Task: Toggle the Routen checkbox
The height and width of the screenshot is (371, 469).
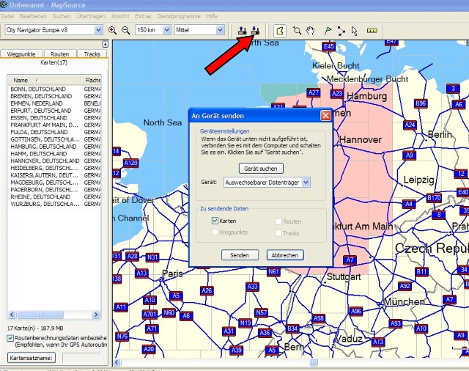Action: coord(278,221)
